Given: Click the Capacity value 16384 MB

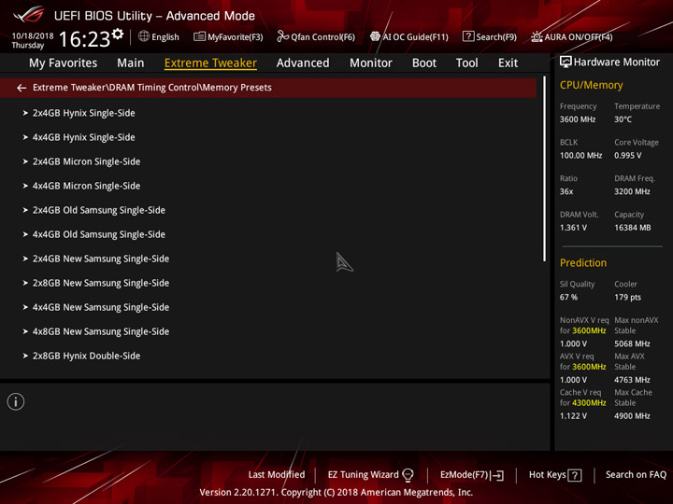Looking at the screenshot, I should (x=632, y=228).
